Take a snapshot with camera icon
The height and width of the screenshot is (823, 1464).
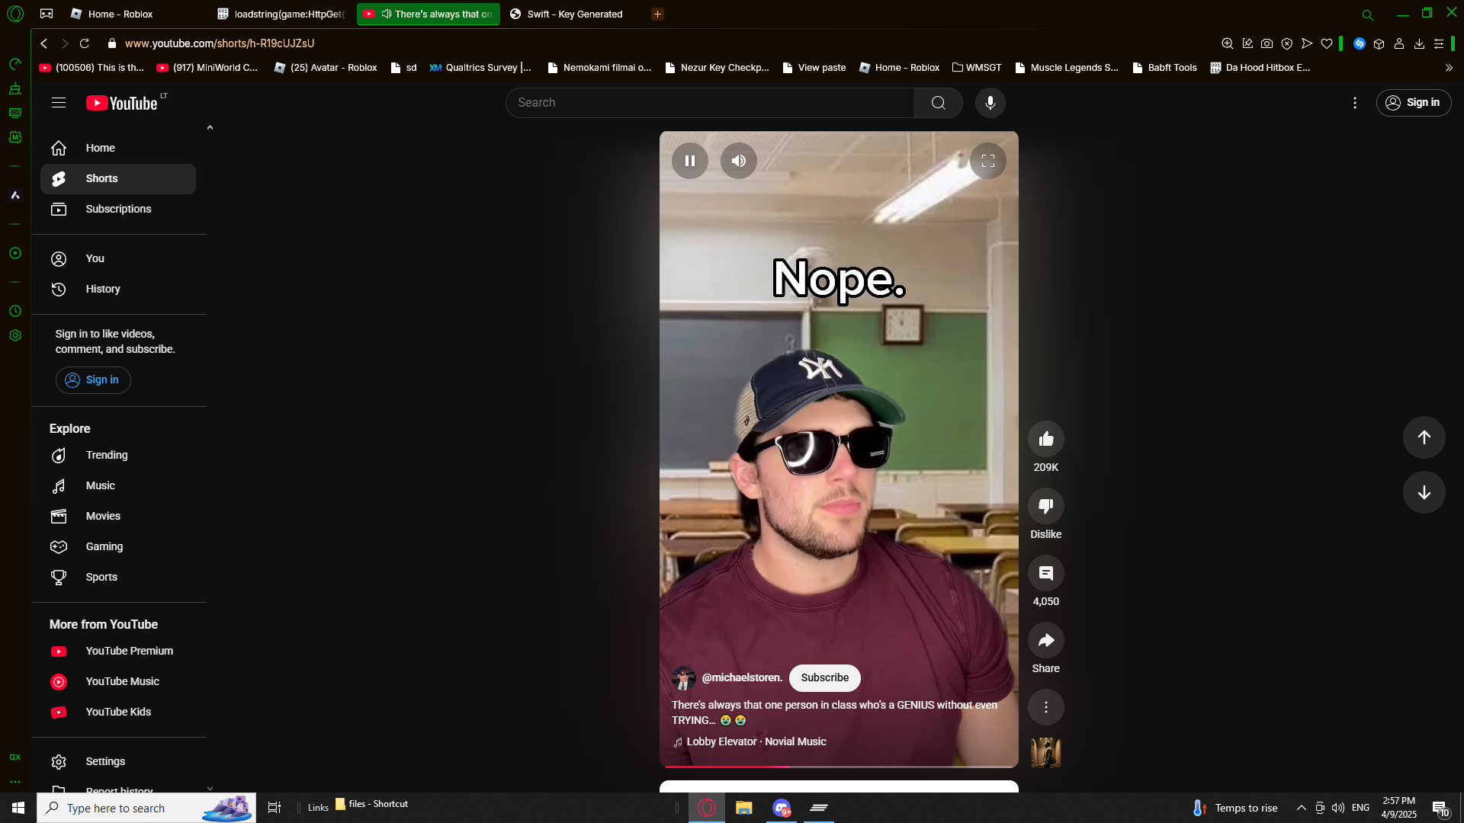tap(1267, 43)
